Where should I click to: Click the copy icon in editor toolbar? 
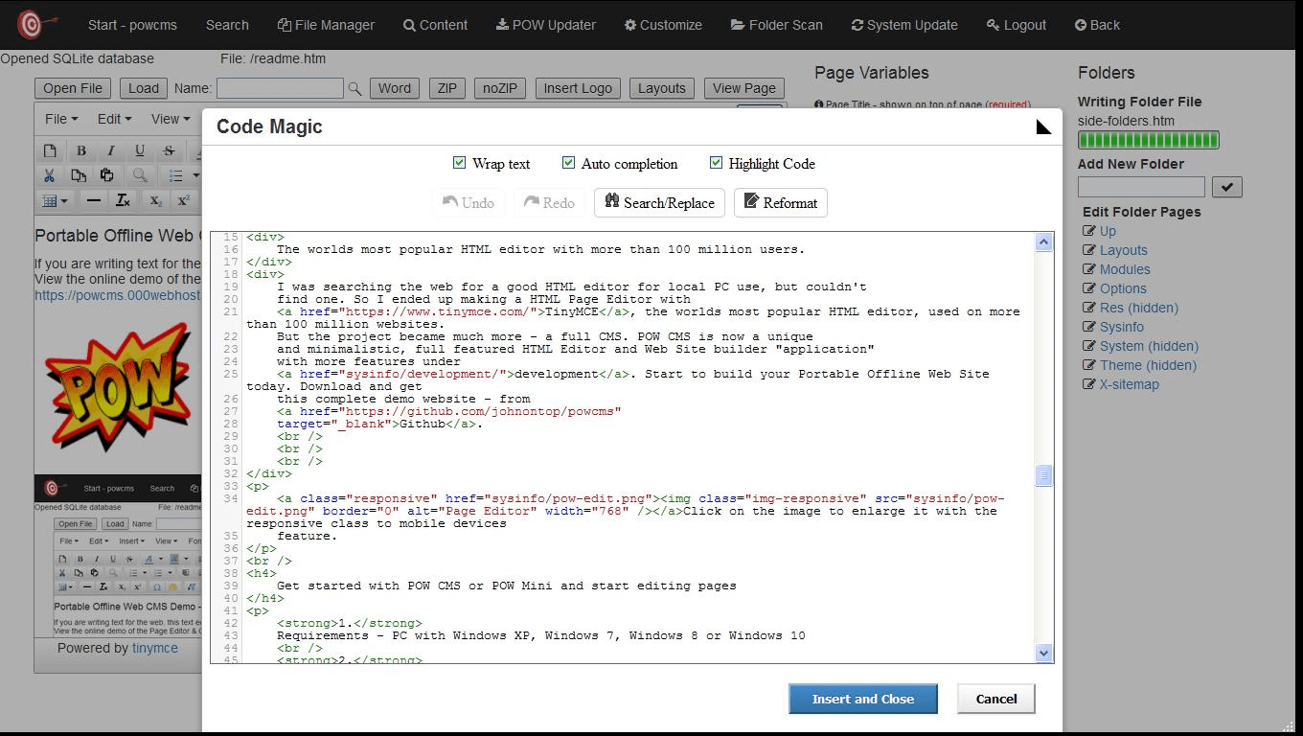tap(79, 175)
